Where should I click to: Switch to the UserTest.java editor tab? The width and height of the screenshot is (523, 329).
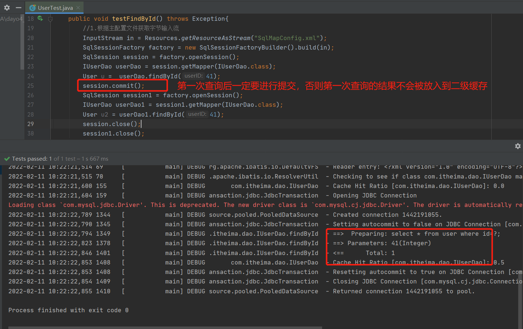pyautogui.click(x=55, y=8)
